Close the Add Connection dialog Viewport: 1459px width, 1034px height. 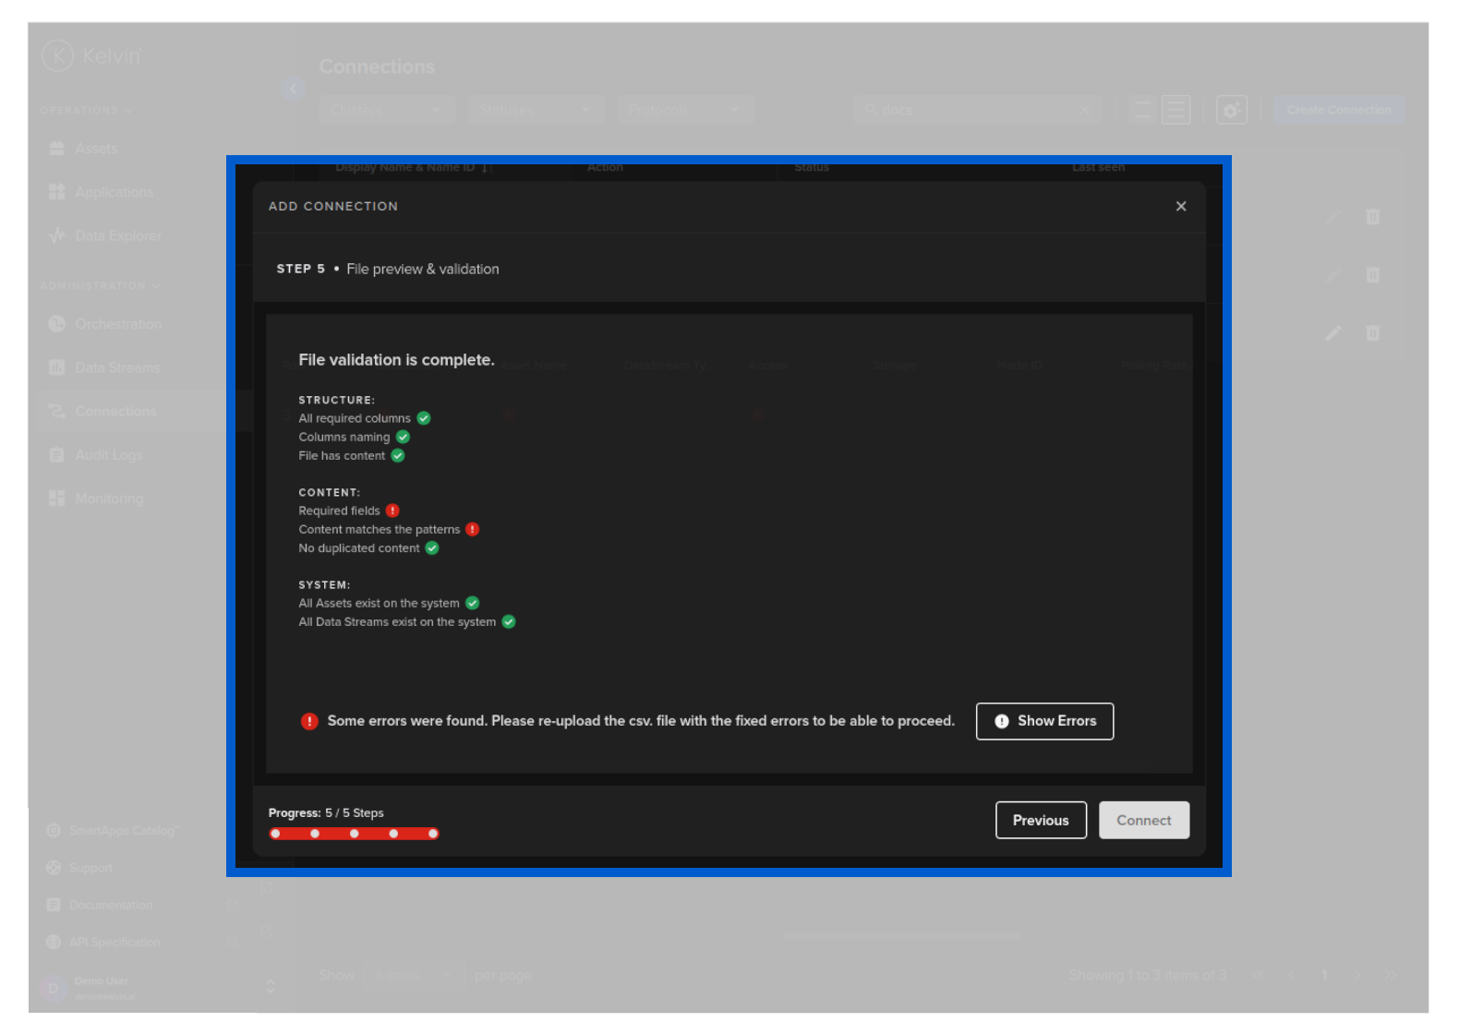[x=1180, y=206]
